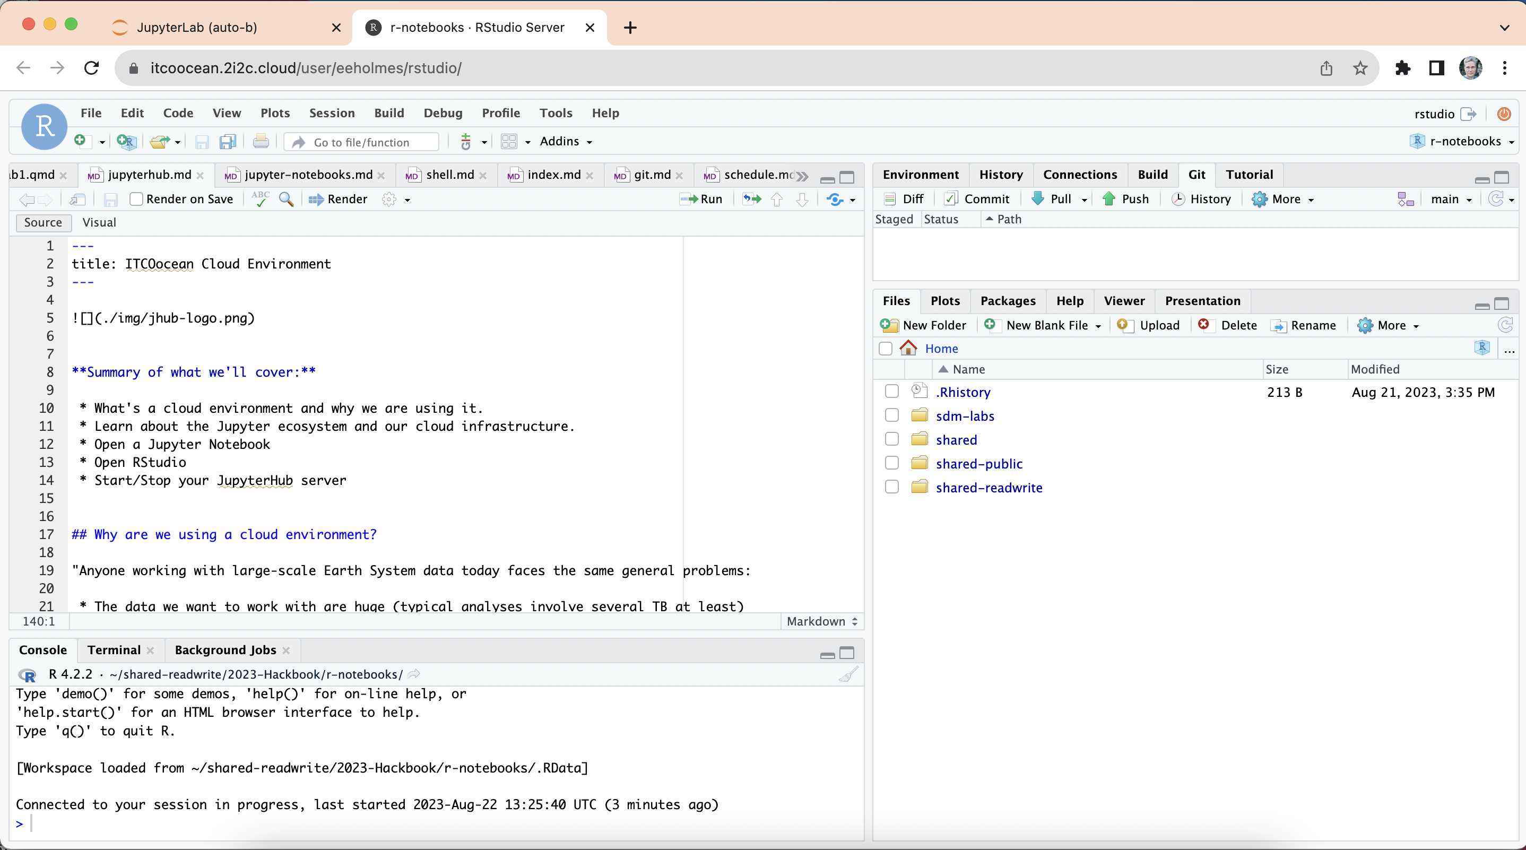Image resolution: width=1526 pixels, height=850 pixels.
Task: Click the Git History clock button
Action: (1201, 199)
